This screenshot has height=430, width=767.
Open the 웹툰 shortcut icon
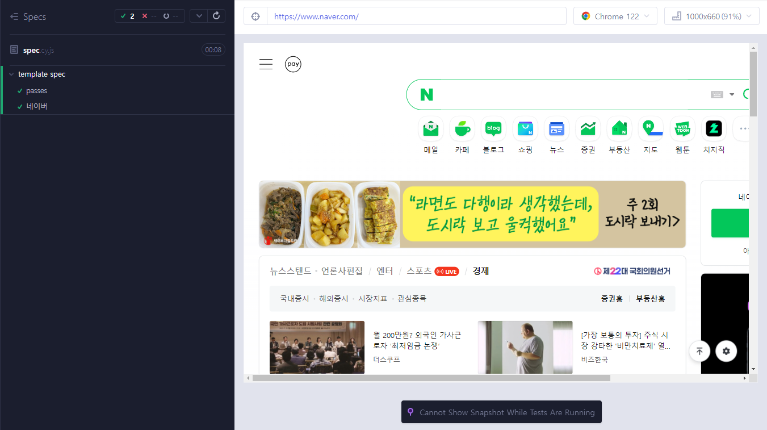(x=682, y=129)
